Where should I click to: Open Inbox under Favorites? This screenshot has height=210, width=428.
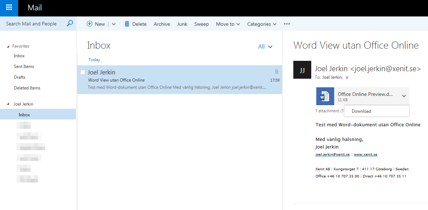[x=19, y=56]
